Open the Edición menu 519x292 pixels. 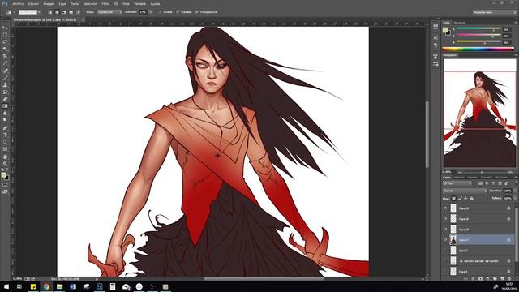coord(33,3)
